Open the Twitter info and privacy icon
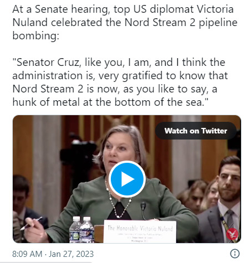Screen dimensions: 246x263 [235, 254]
